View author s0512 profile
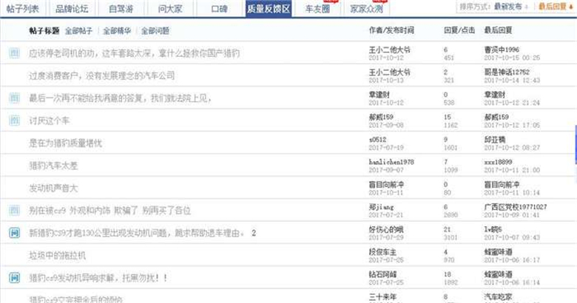The width and height of the screenshot is (577, 303). (x=377, y=140)
